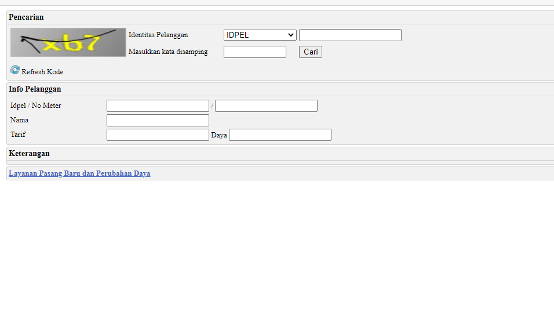This screenshot has width=554, height=312.
Task: Click the Identitas Pelanggan label
Action: pos(158,35)
